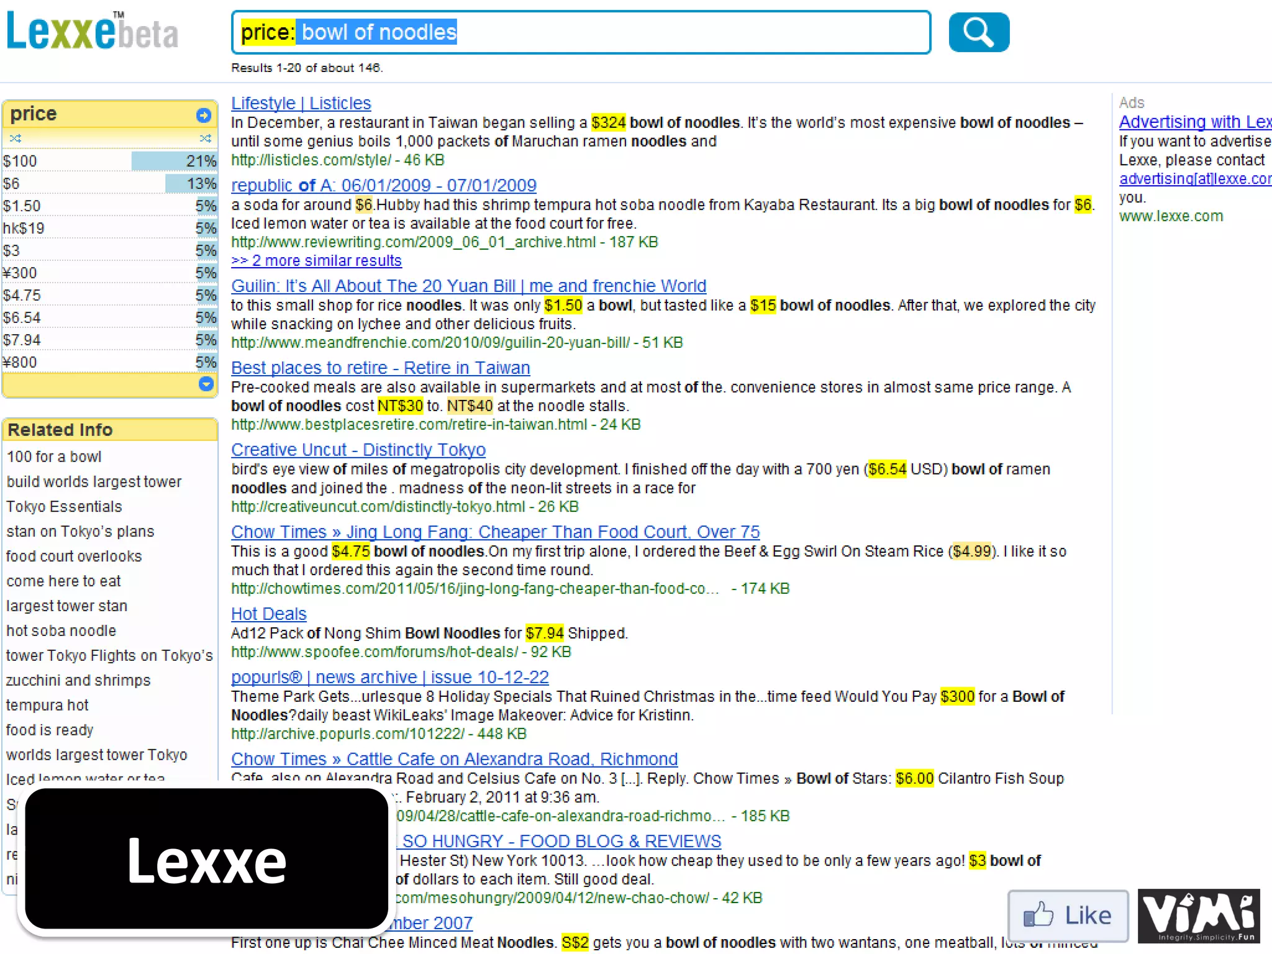This screenshot has height=954, width=1272.
Task: Click related info 'tower Tokyo Flights on Tokyo's'
Action: [x=109, y=655]
